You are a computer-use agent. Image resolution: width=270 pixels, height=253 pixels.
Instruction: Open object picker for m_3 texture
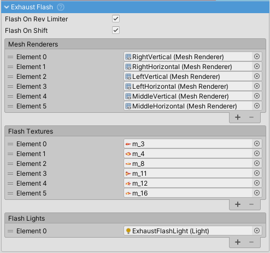[x=257, y=143]
